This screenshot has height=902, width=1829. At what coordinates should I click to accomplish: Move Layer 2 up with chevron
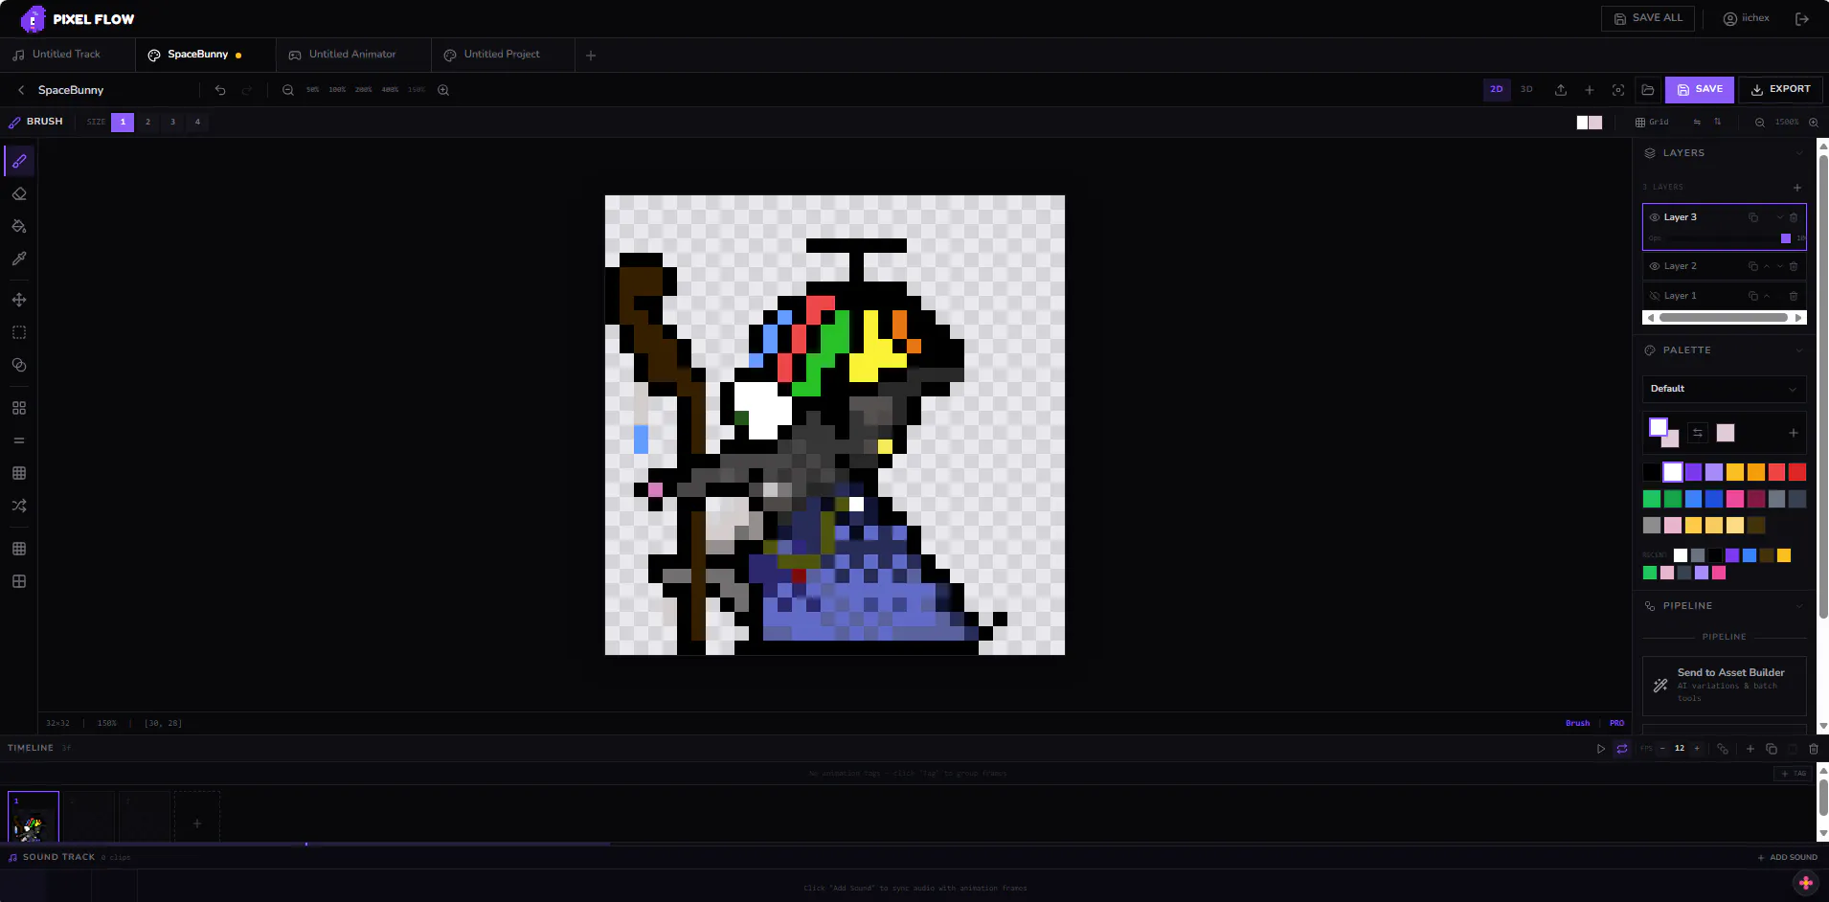click(1767, 266)
